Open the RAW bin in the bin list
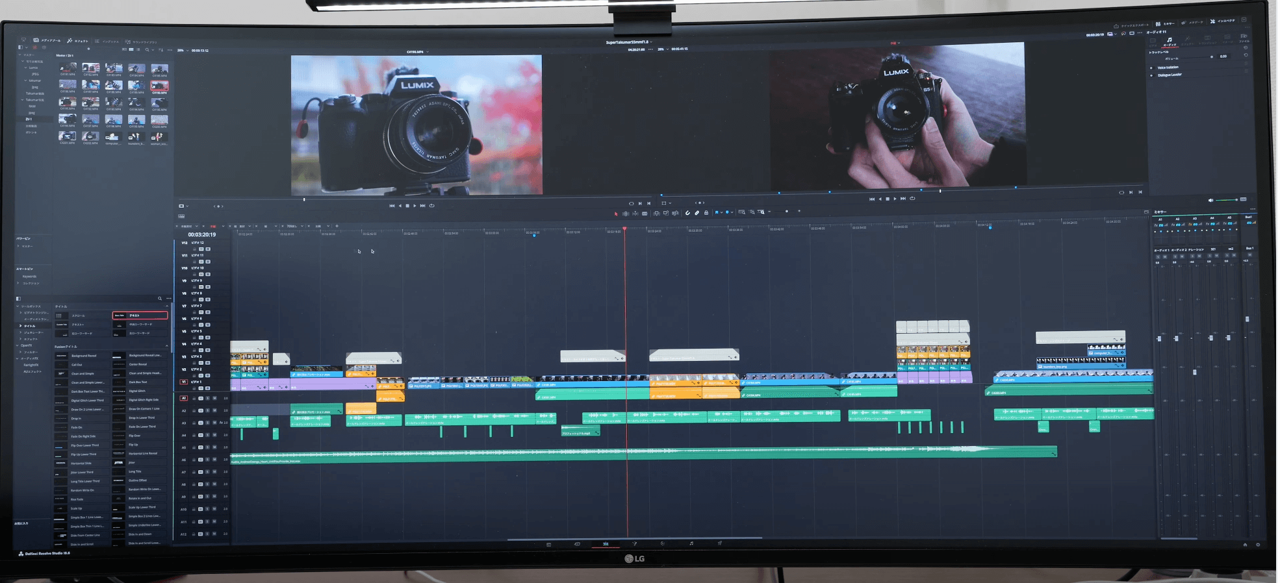 pyautogui.click(x=32, y=106)
